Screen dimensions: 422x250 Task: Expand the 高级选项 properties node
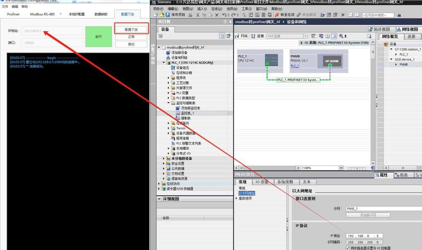coord(237,198)
